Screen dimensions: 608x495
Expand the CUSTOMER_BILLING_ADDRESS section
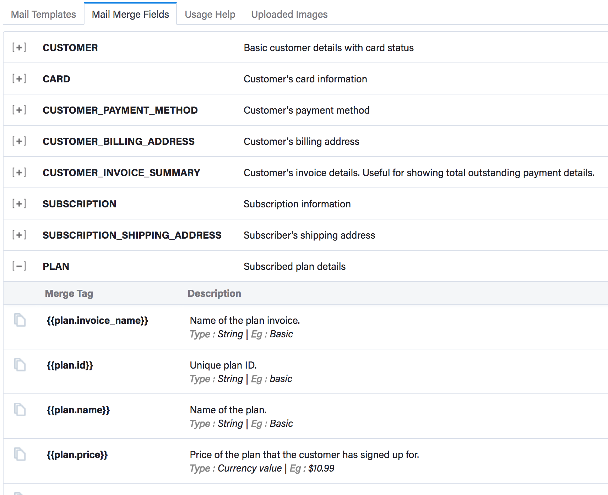[x=19, y=141]
